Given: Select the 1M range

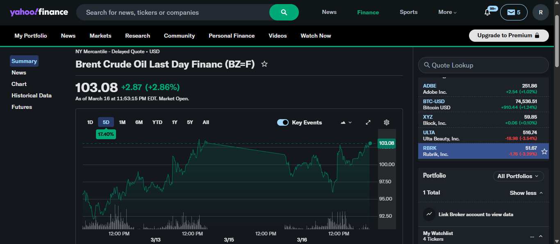Looking at the screenshot, I should (x=122, y=122).
